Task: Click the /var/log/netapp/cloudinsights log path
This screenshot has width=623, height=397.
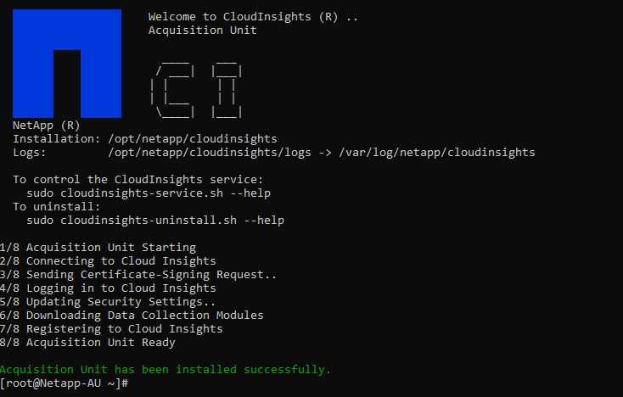Action: click(x=436, y=152)
